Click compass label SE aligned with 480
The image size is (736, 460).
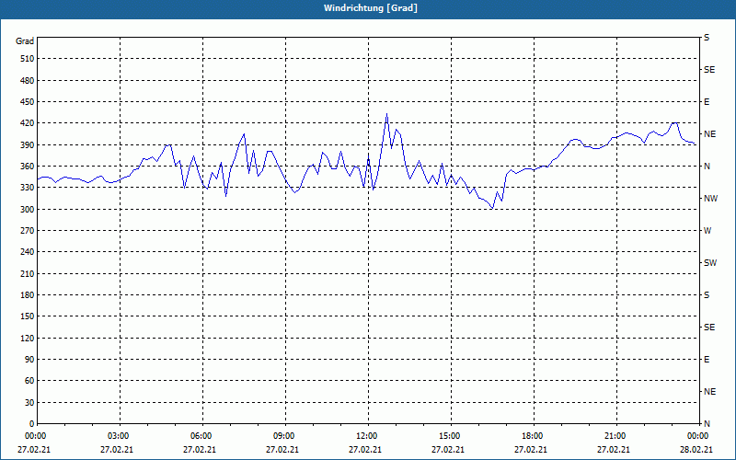709,70
